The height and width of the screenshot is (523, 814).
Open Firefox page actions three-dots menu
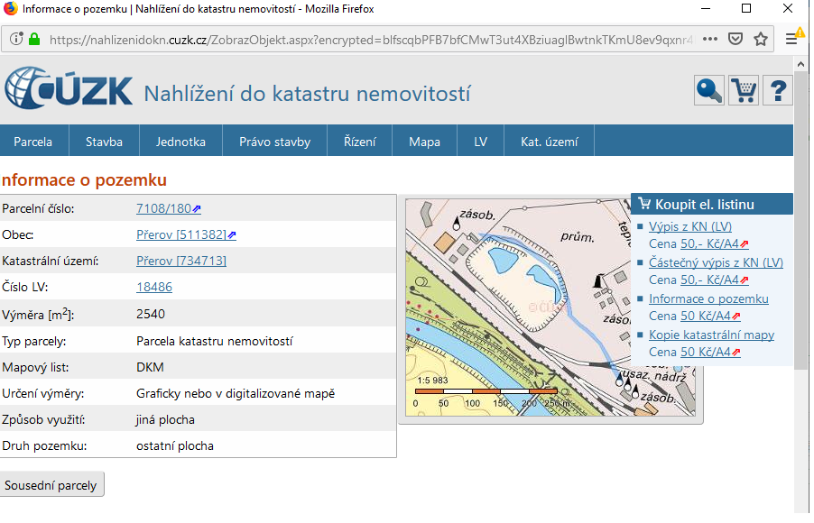click(x=709, y=40)
